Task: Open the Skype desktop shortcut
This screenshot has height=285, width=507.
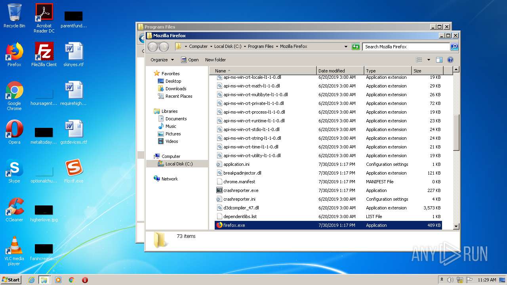Action: 14,171
